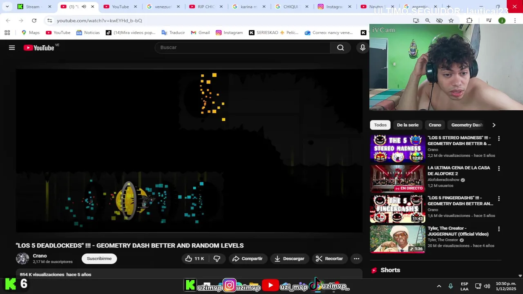This screenshot has width=523, height=294.
Task: Open the Noticias bookmark
Action: click(88, 33)
